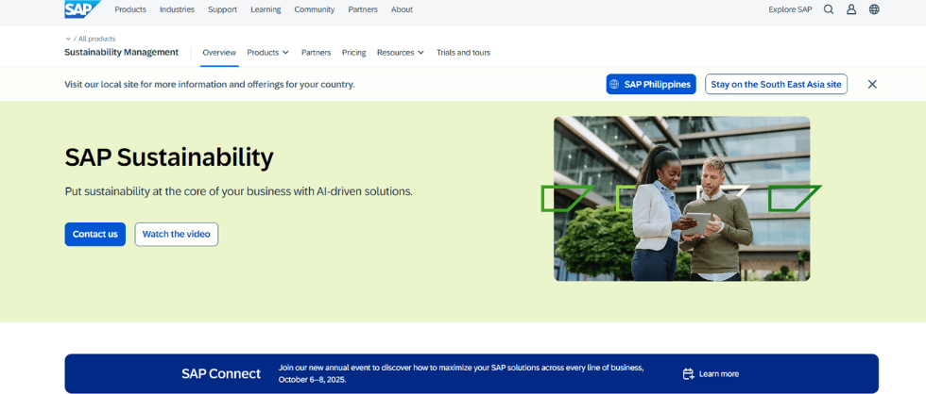Select the Overview tab

click(x=219, y=53)
